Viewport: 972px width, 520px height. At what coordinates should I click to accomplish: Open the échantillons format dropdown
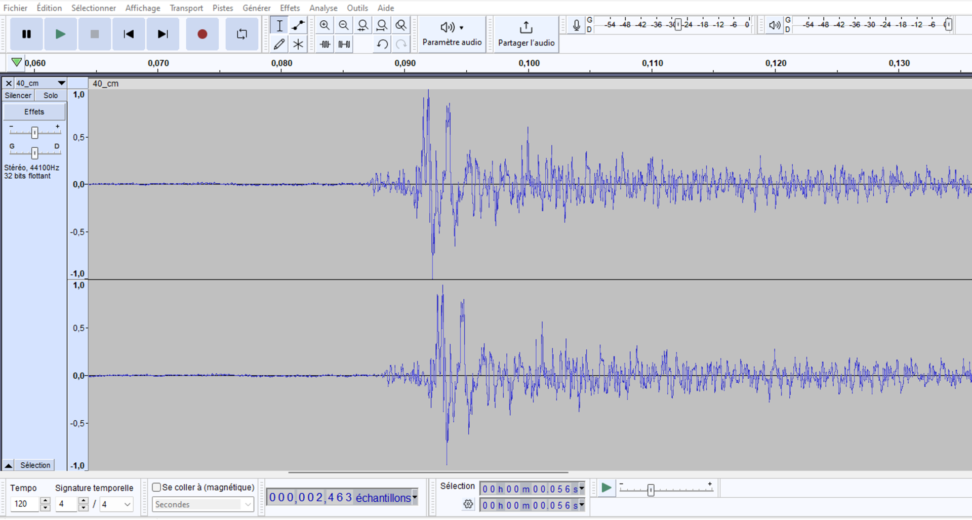tap(415, 498)
